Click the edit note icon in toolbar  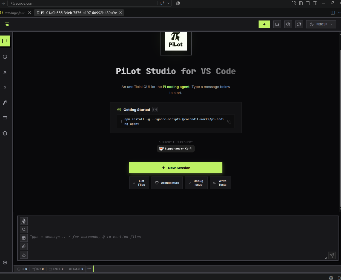(x=277, y=24)
